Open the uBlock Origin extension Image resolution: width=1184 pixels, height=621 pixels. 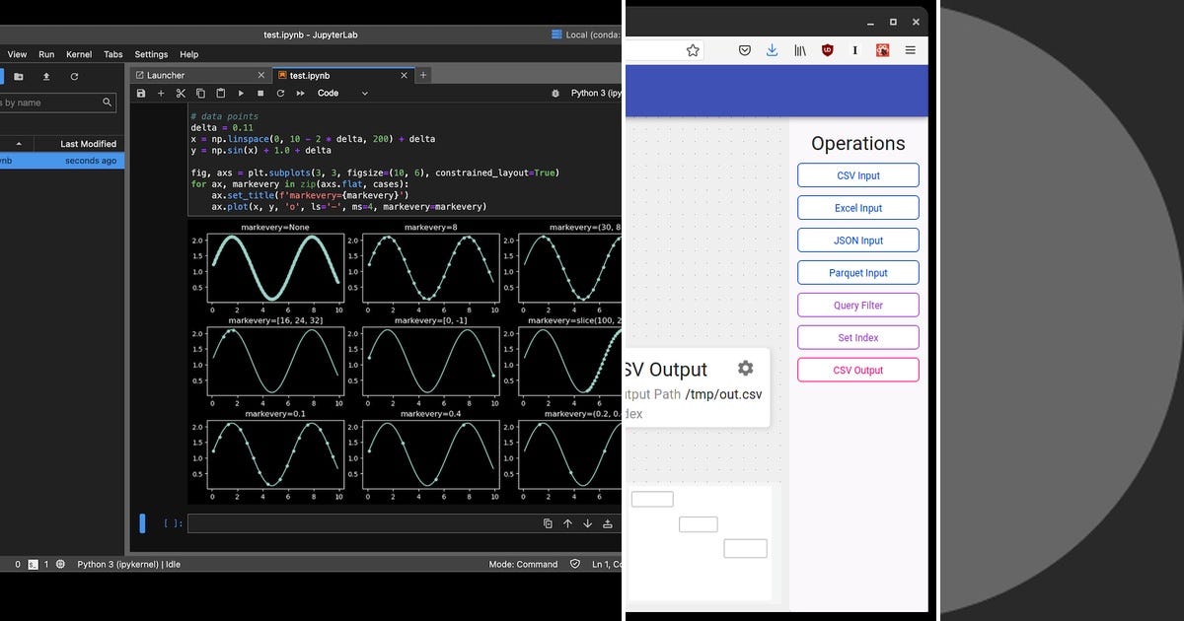pos(827,50)
